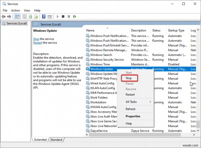
Task: Click the Services title bar gear icon
Action: [x=4, y=4]
